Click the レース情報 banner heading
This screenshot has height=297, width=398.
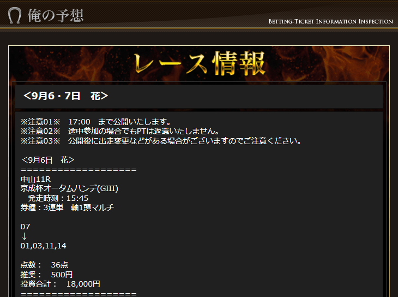pyautogui.click(x=200, y=63)
